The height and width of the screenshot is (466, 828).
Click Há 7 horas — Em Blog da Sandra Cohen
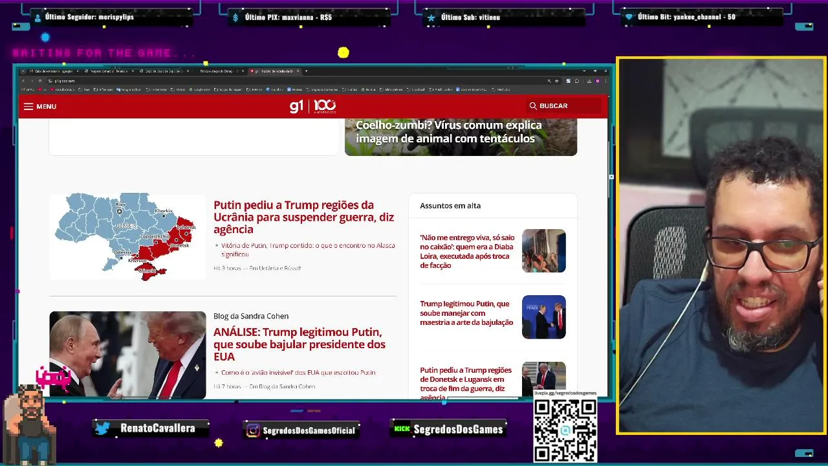tap(265, 386)
